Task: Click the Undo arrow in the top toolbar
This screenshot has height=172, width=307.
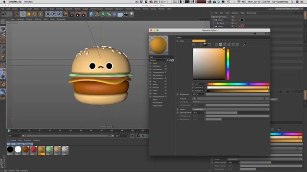Action: [x=4, y=14]
